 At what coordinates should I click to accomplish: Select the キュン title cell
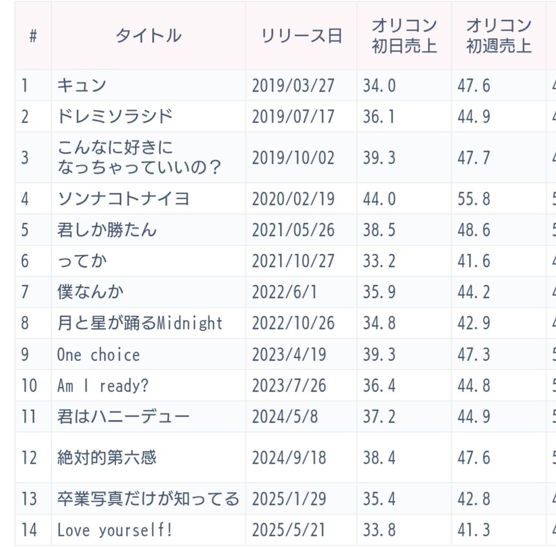148,85
